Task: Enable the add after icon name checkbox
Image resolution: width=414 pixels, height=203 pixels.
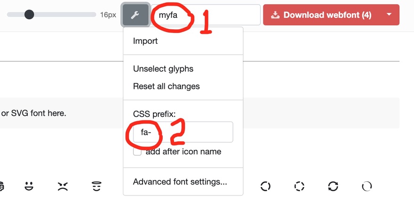Action: tap(137, 152)
